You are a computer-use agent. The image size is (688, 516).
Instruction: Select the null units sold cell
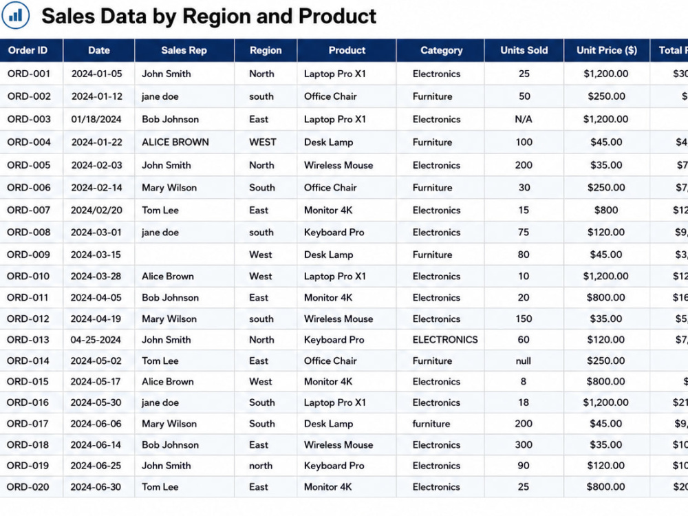(523, 361)
